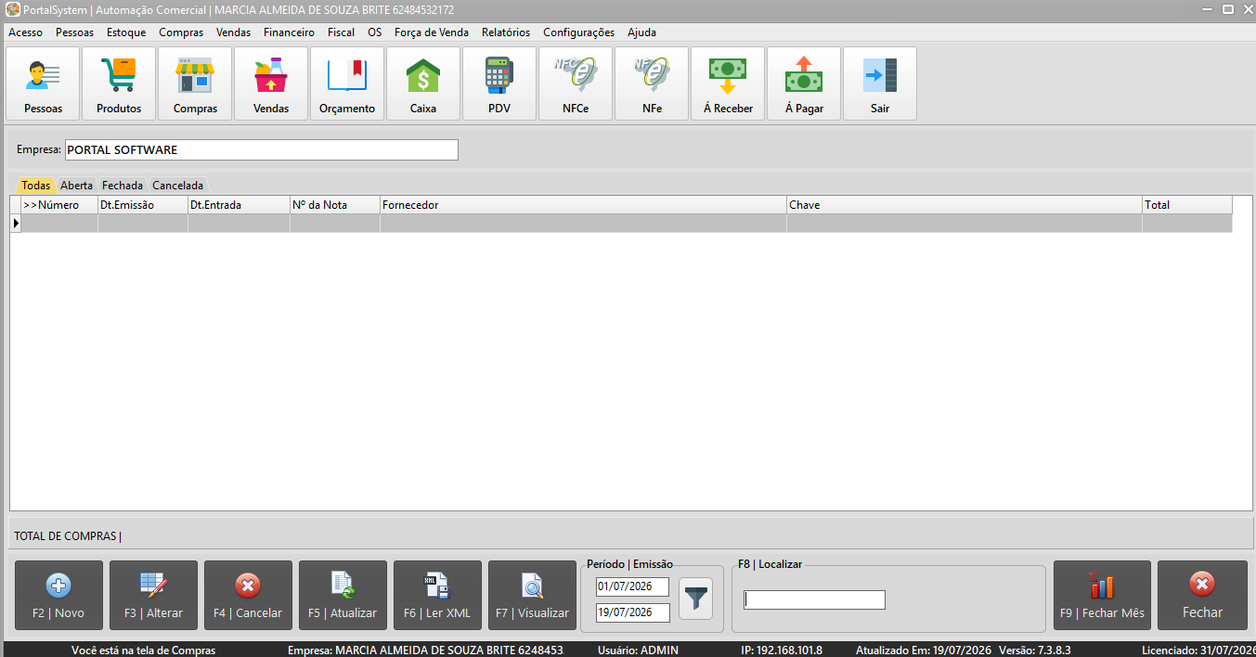Sort by the Fornecedor column header
Image resolution: width=1256 pixels, height=657 pixels.
coord(583,205)
